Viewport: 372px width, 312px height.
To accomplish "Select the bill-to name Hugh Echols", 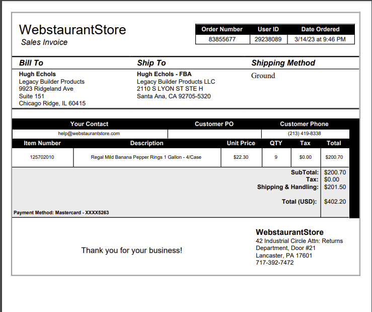I will (x=37, y=74).
